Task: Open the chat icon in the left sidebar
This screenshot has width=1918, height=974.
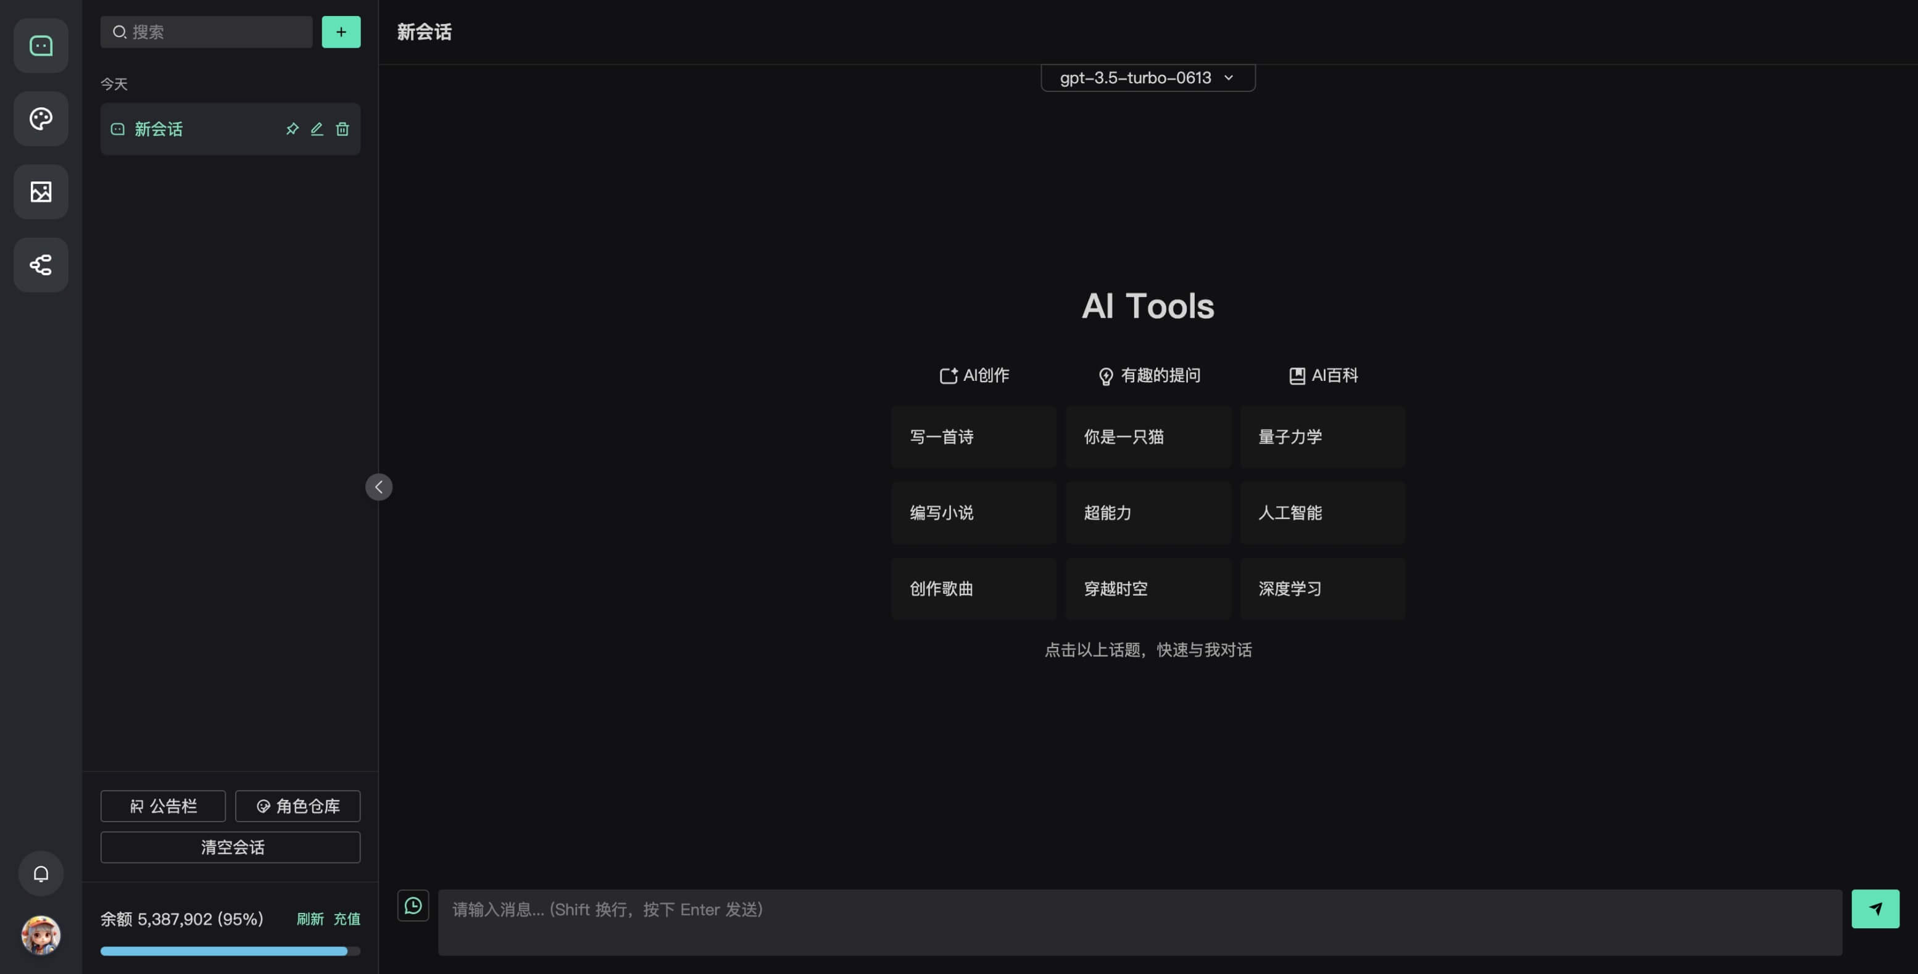Action: (x=41, y=46)
